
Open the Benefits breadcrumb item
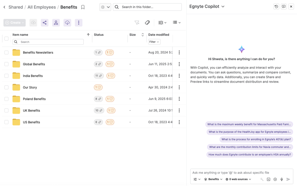click(x=69, y=7)
